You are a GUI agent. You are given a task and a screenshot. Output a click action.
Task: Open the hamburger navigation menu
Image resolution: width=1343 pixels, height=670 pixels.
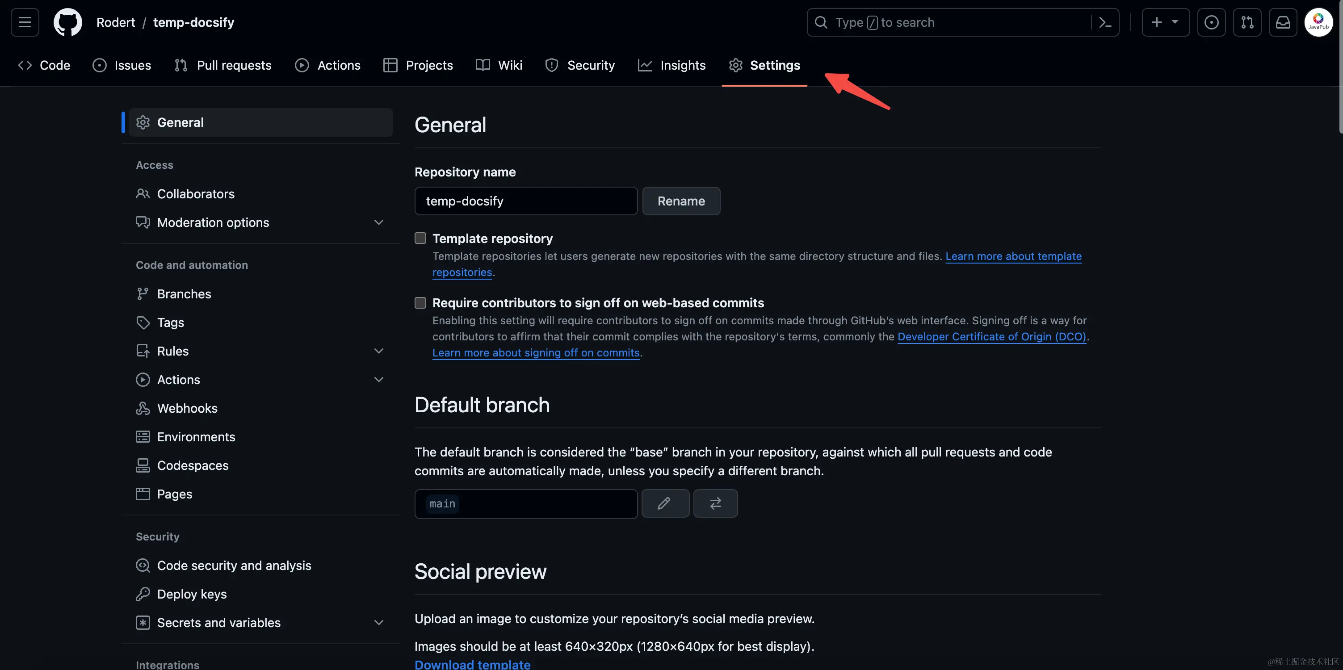pos(25,22)
